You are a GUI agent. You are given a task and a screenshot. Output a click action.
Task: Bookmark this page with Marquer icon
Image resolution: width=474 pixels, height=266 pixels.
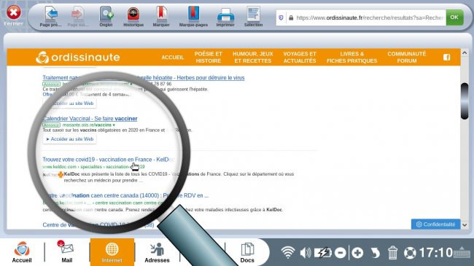point(161,14)
